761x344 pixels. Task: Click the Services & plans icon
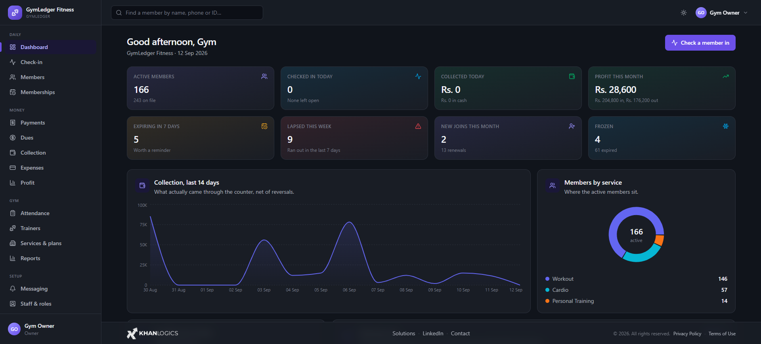(13, 243)
